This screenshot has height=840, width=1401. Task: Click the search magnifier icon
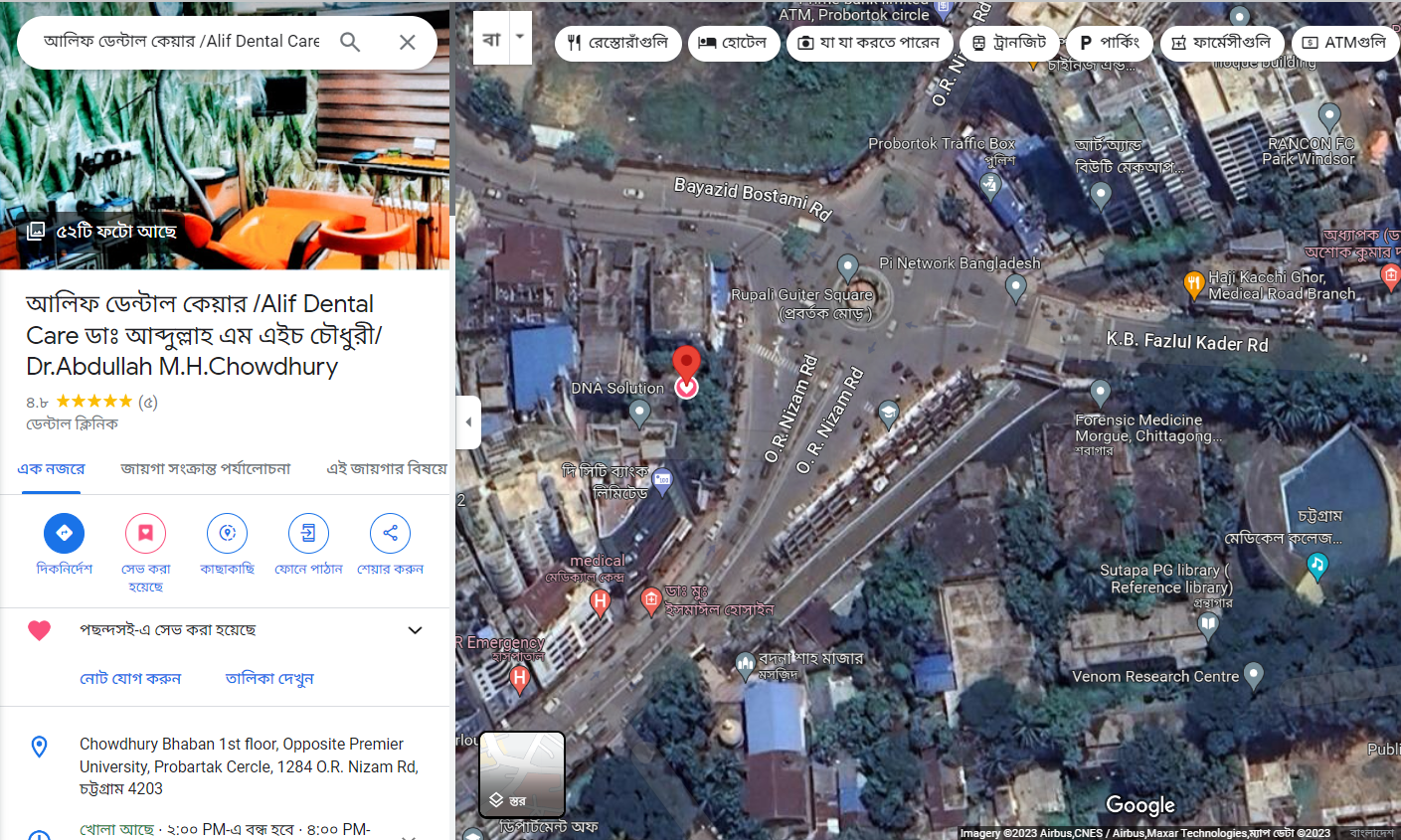coord(350,42)
